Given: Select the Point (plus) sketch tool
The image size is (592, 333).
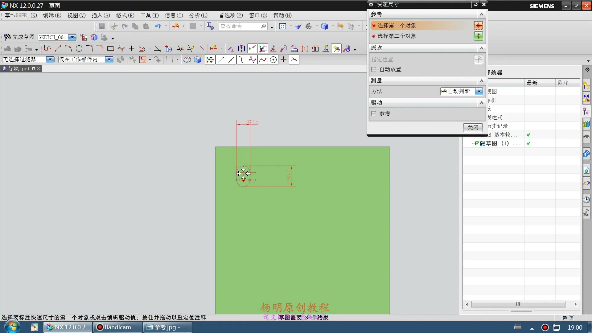Looking at the screenshot, I should [131, 48].
